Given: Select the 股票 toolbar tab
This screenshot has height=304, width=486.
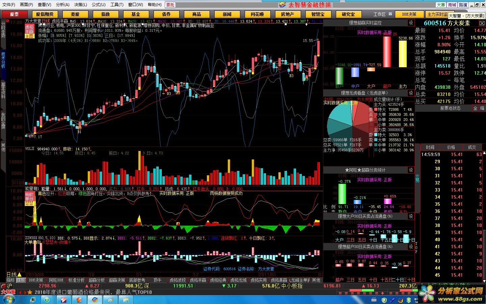Looking at the screenshot, I should pyautogui.click(x=14, y=14).
